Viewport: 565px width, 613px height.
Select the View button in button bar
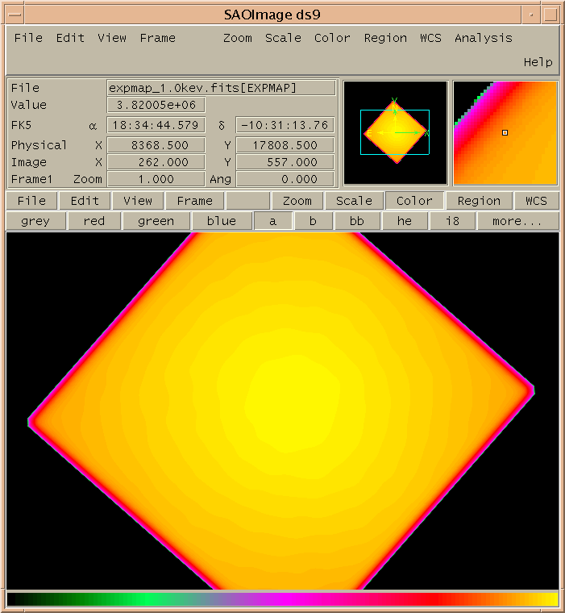pos(138,201)
